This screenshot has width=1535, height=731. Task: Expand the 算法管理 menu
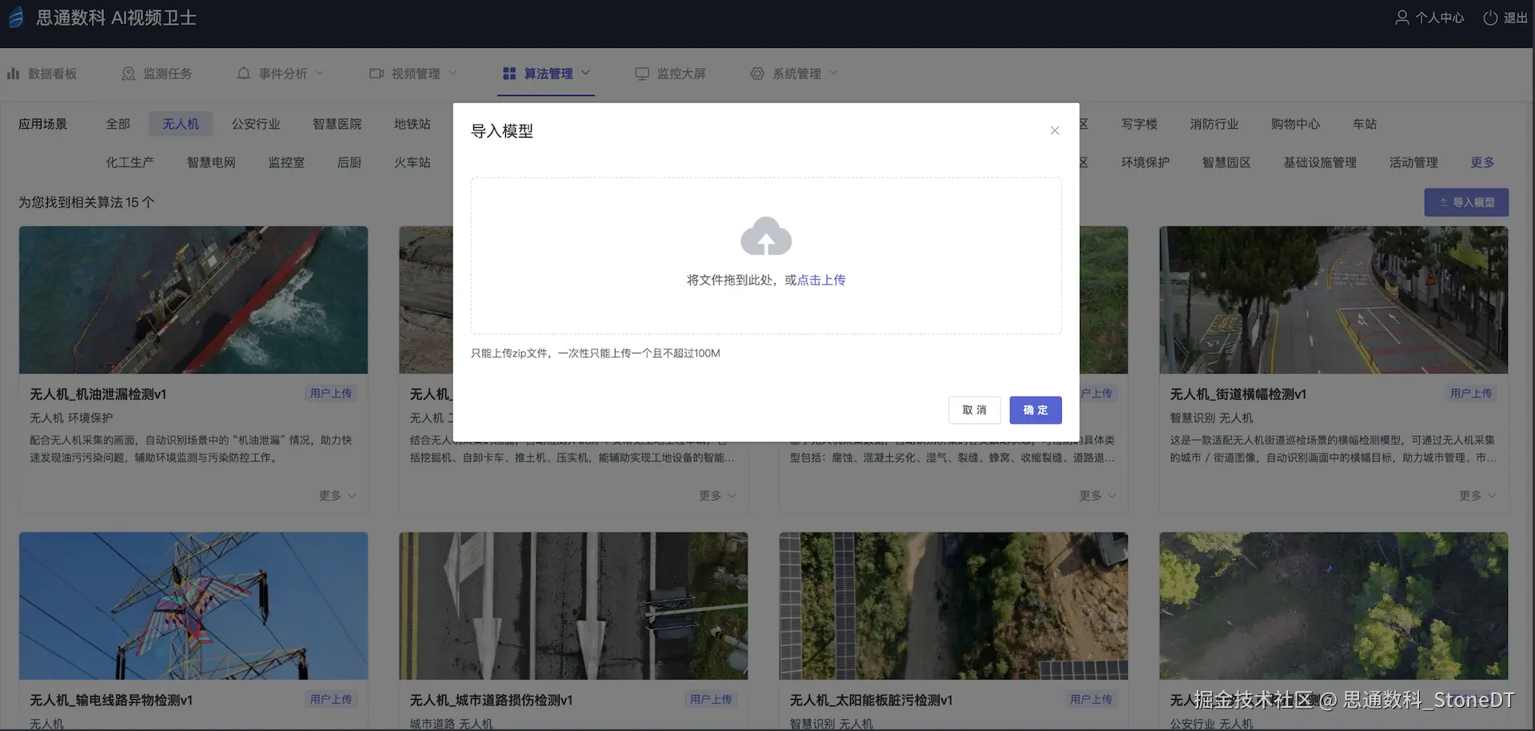pyautogui.click(x=546, y=74)
